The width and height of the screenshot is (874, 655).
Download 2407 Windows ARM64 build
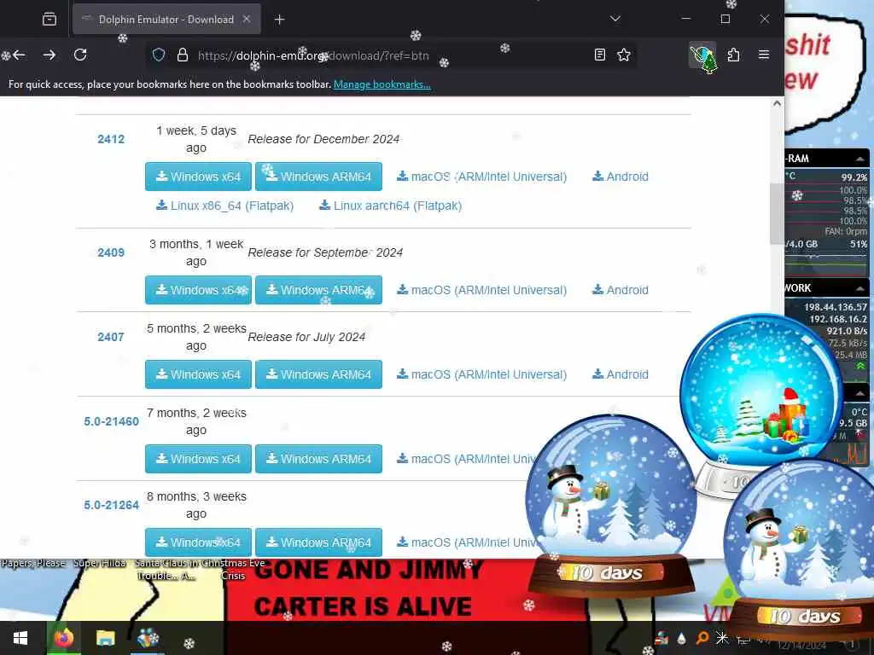[319, 374]
